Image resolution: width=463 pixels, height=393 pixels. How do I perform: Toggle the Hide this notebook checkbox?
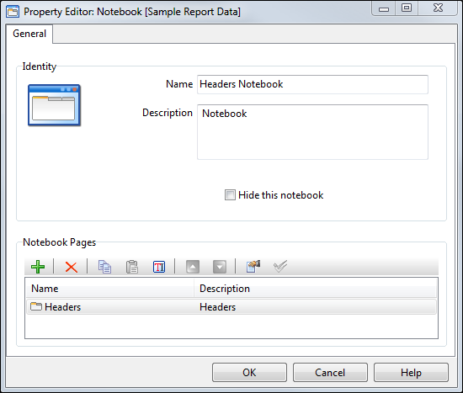click(x=230, y=195)
